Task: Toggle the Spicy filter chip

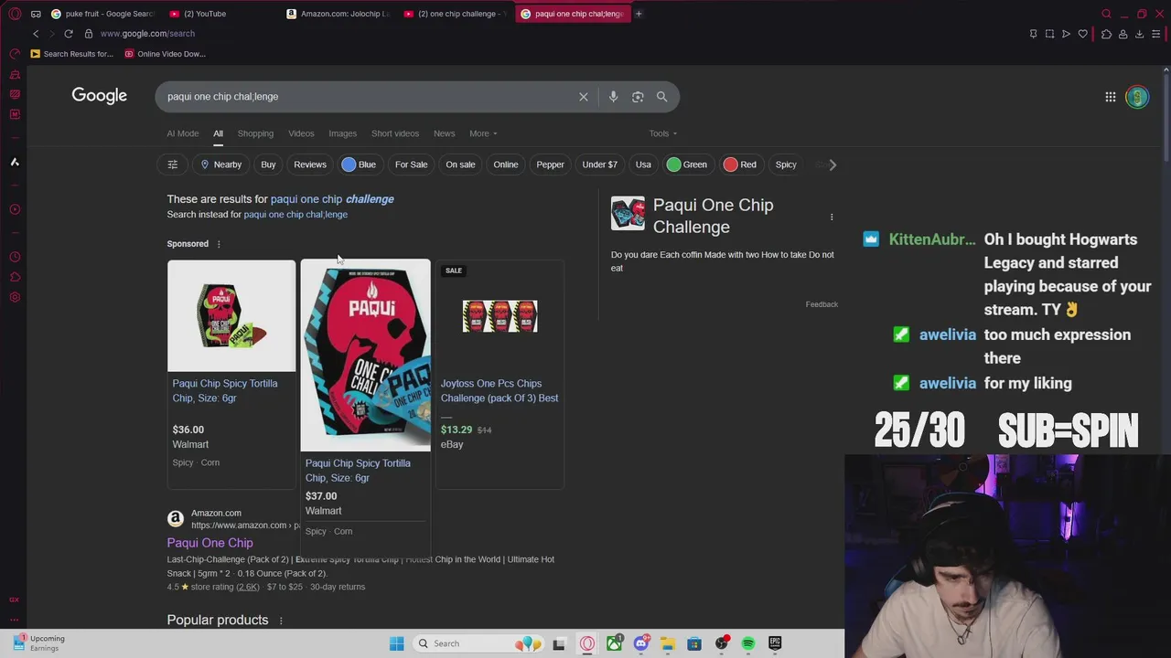Action: 786,164
